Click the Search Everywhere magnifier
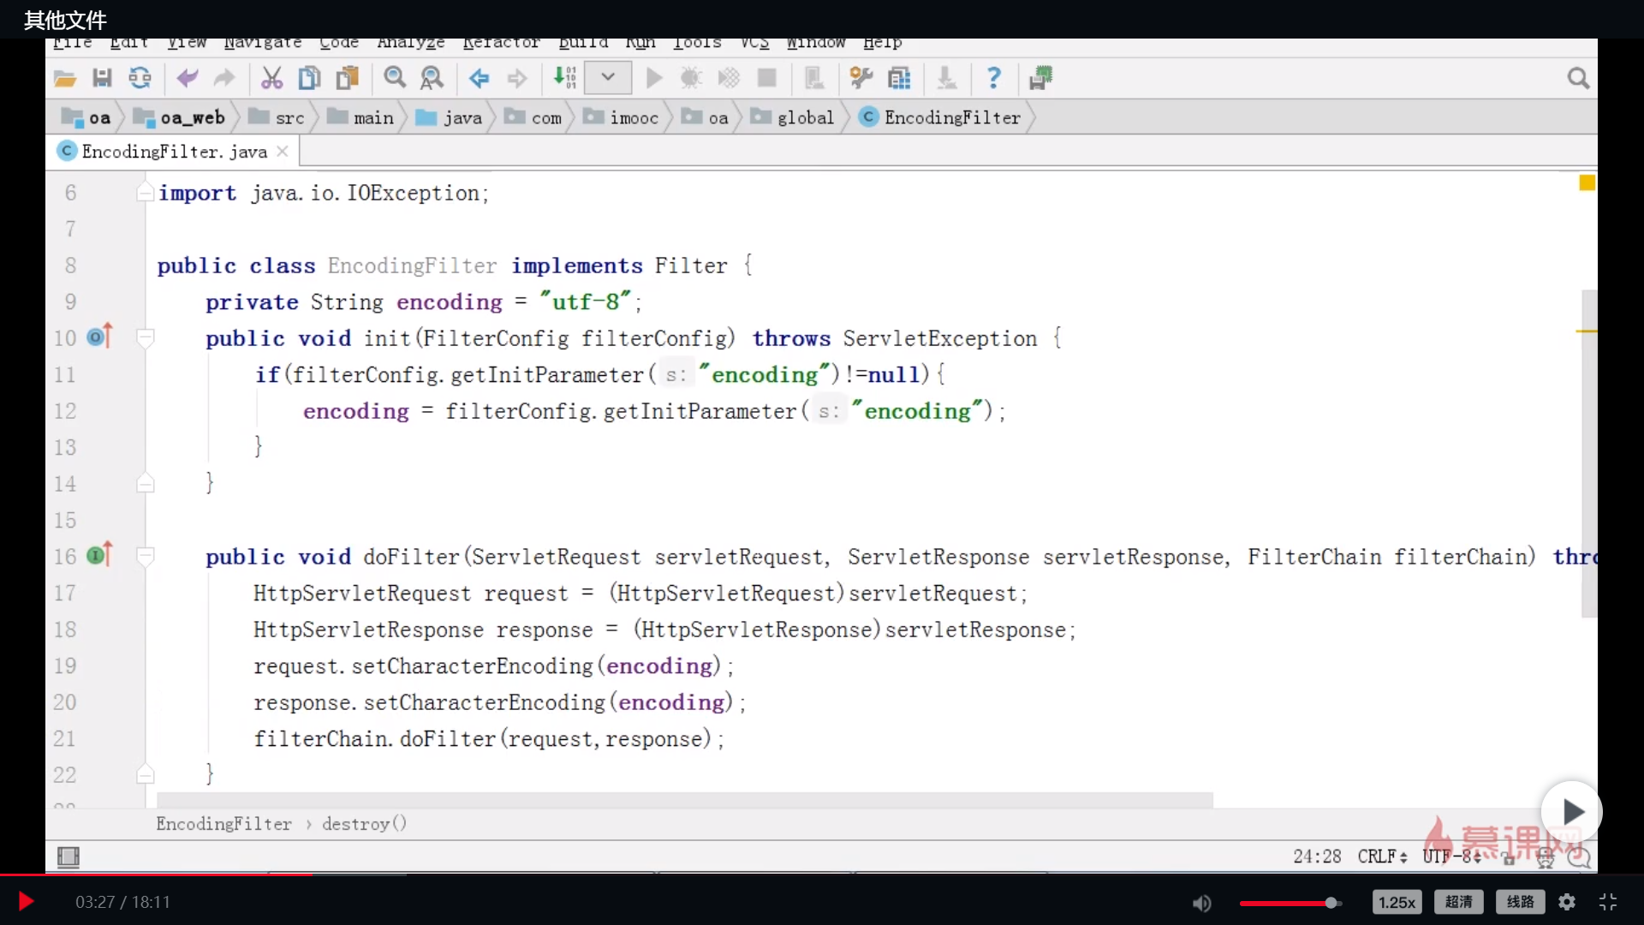This screenshot has height=925, width=1644. pos(1578,79)
